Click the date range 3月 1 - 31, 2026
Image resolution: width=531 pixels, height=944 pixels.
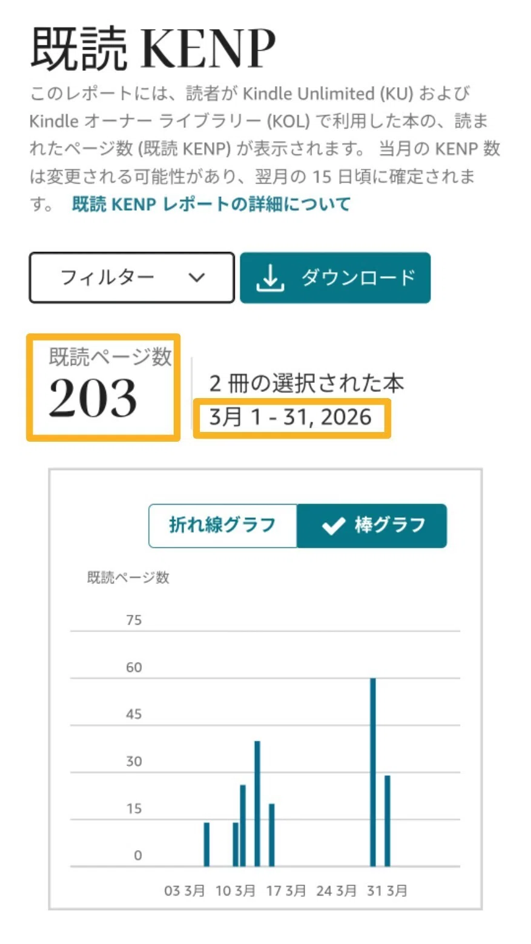292,418
